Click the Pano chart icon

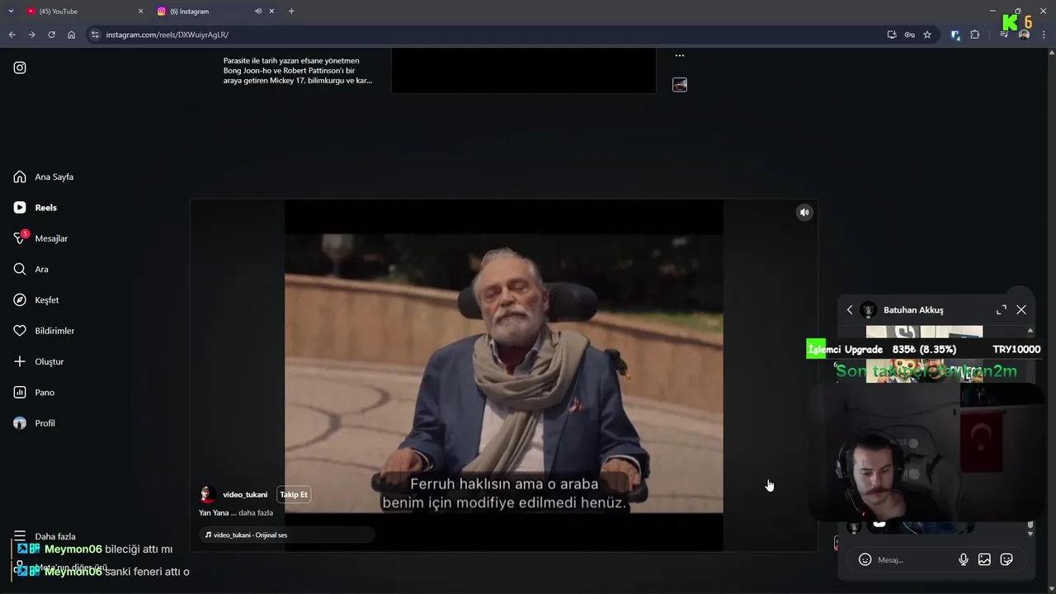click(x=20, y=393)
